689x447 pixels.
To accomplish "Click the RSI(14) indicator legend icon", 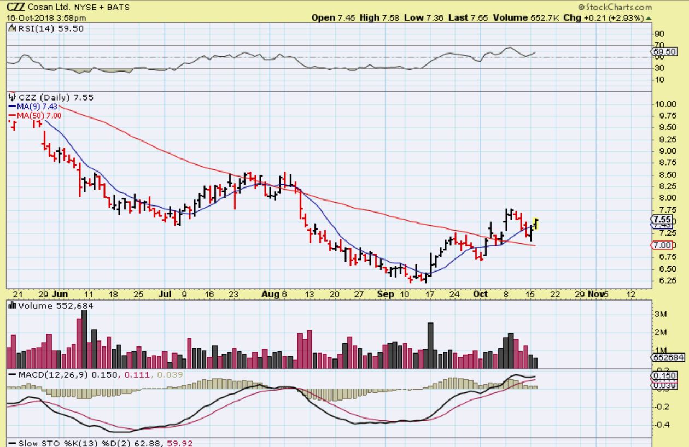I will (x=11, y=28).
